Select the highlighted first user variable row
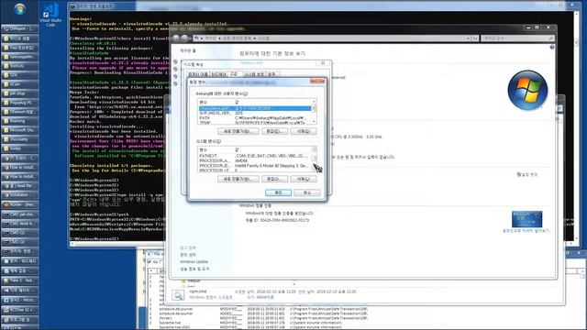Screen dimensions: 587x330 click(x=255, y=108)
